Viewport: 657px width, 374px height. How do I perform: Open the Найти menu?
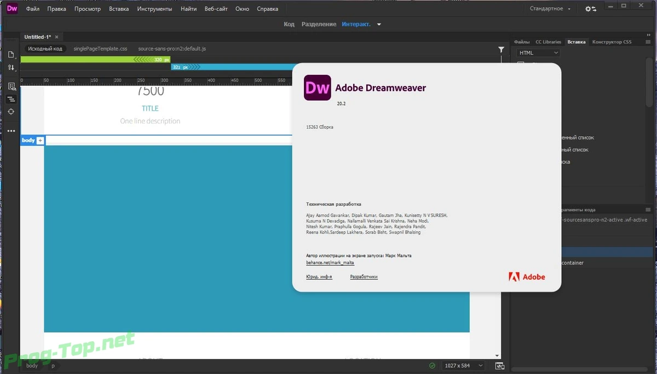coord(189,9)
